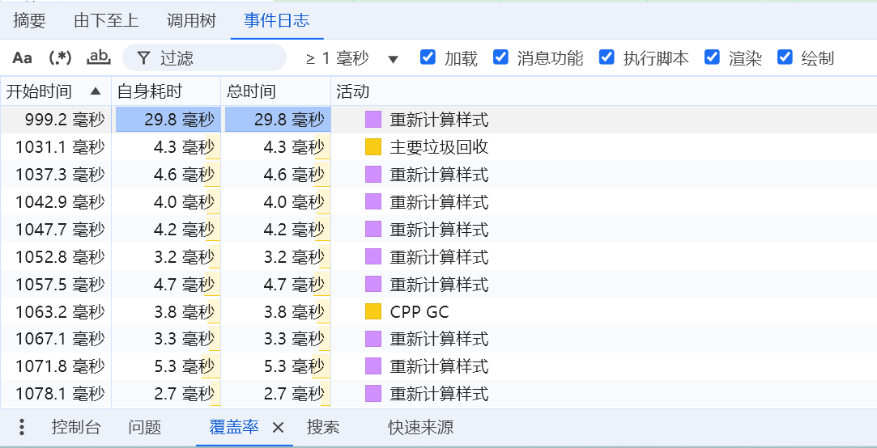Toggle the 绘制 checkbox
The width and height of the screenshot is (877, 448).
pyautogui.click(x=785, y=57)
